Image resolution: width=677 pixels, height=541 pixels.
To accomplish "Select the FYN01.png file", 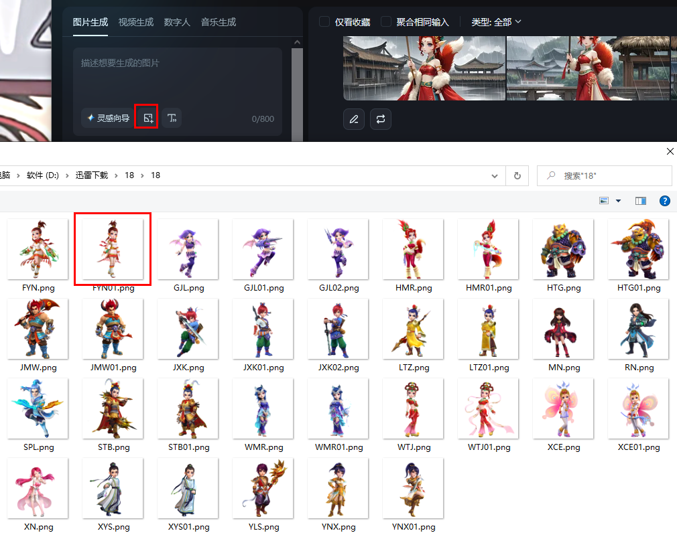I will (113, 256).
